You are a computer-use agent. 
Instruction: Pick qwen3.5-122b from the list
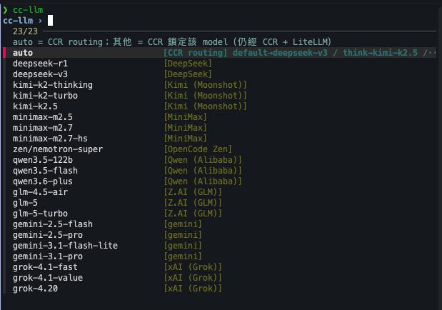(221, 160)
